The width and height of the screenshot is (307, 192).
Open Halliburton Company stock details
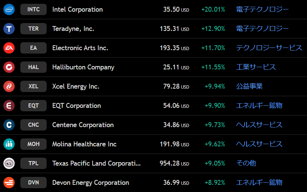click(83, 67)
